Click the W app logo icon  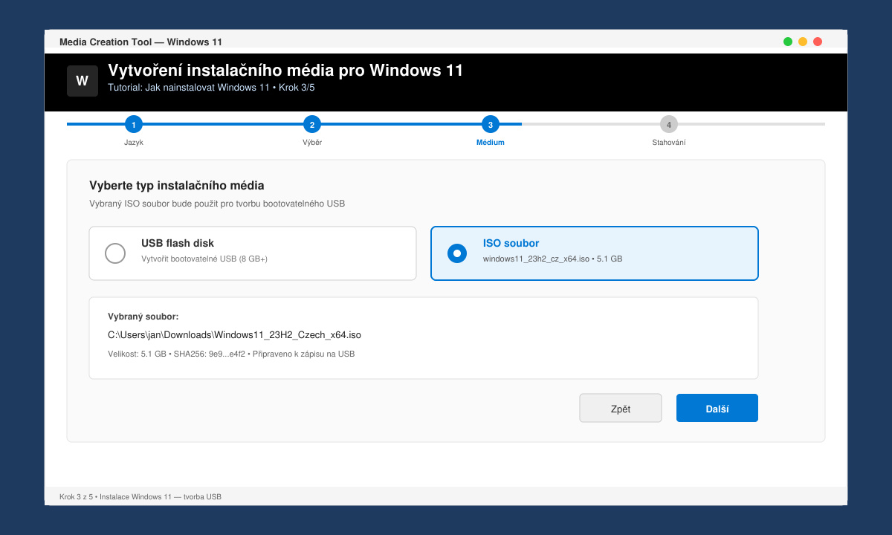click(83, 81)
